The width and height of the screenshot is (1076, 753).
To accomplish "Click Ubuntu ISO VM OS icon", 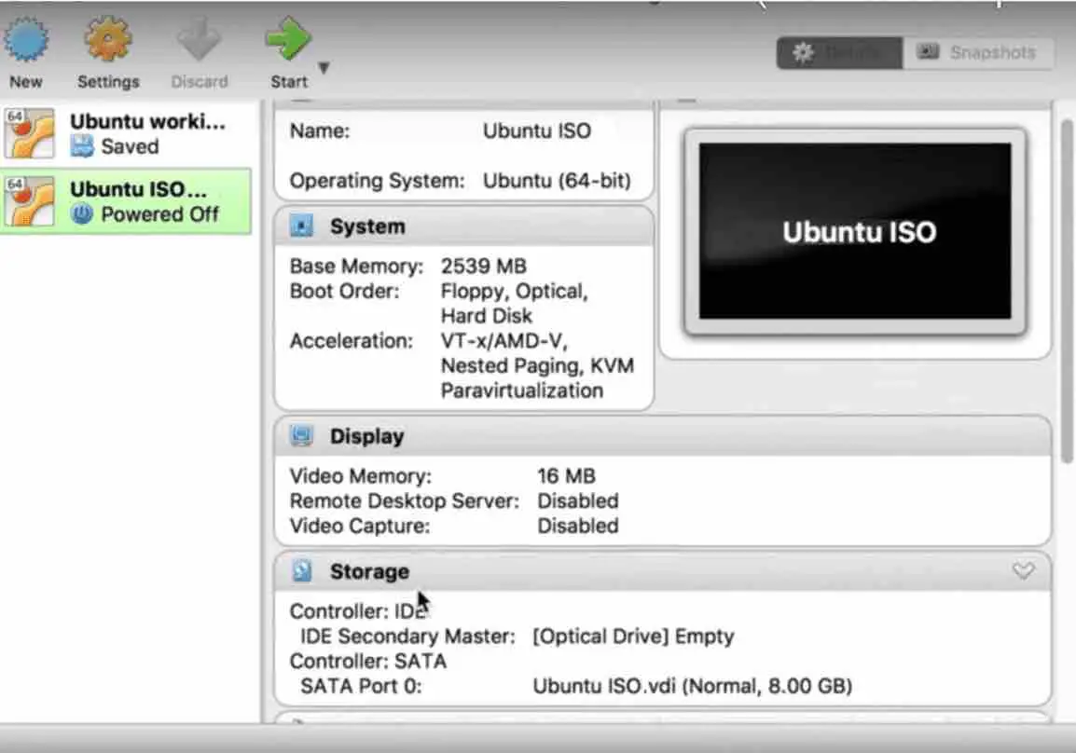I will pos(29,200).
